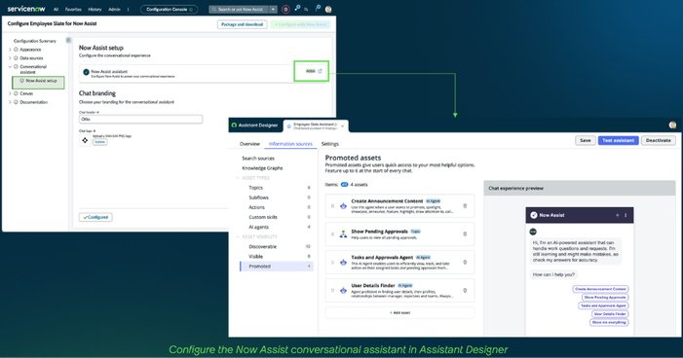This screenshot has height=358, width=683.
Task: Select Now Assist setup in sidebar
Action: (x=38, y=82)
